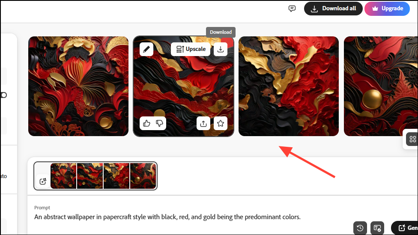Toggle the switch on left panel edge

click(3, 95)
